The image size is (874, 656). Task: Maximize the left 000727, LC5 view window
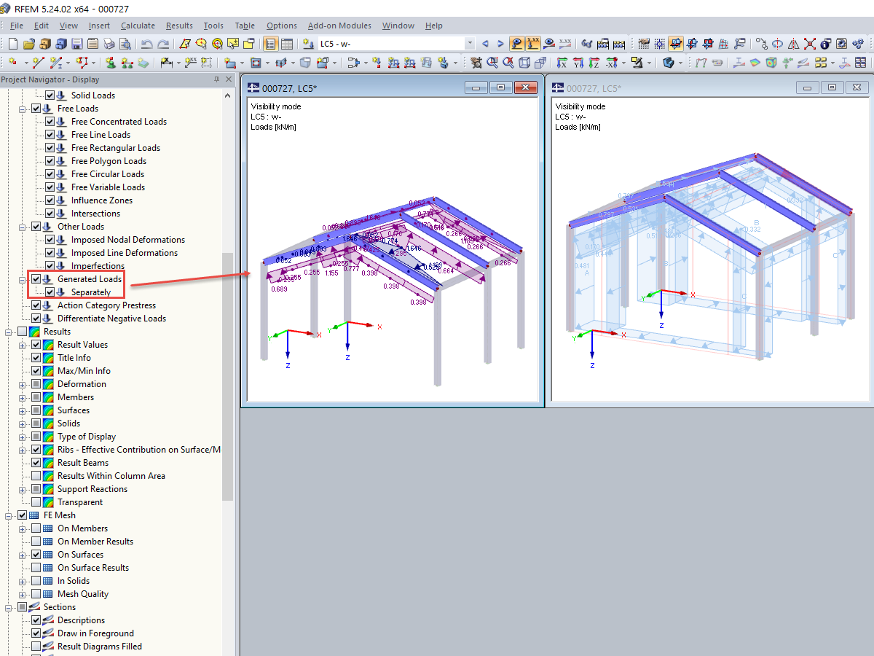(x=500, y=88)
